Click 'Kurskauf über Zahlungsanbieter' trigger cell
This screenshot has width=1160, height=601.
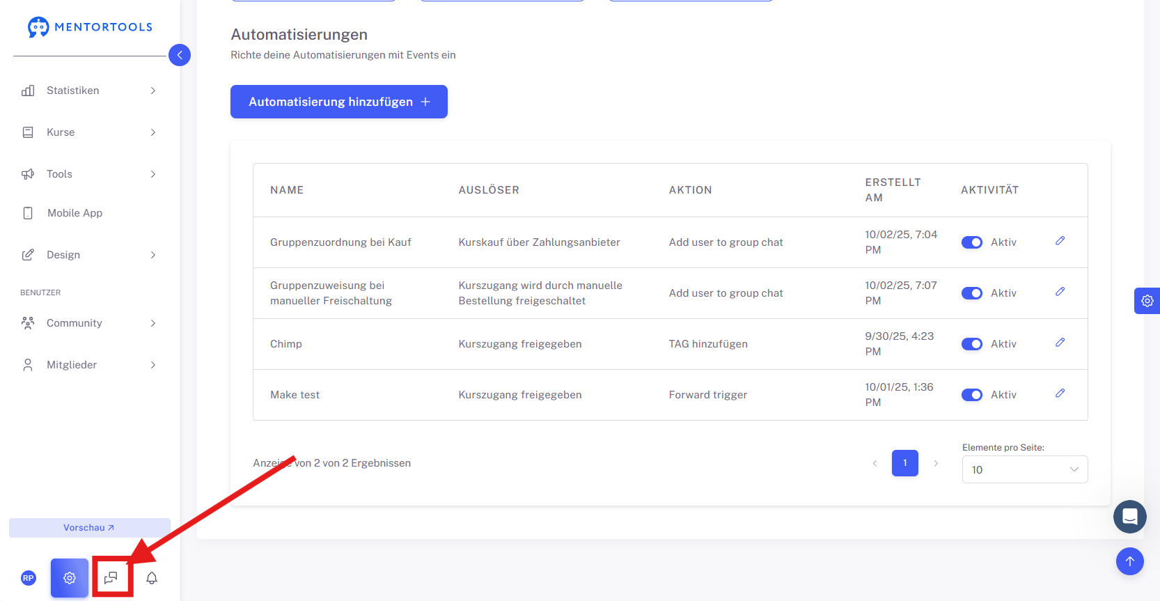[x=539, y=242]
